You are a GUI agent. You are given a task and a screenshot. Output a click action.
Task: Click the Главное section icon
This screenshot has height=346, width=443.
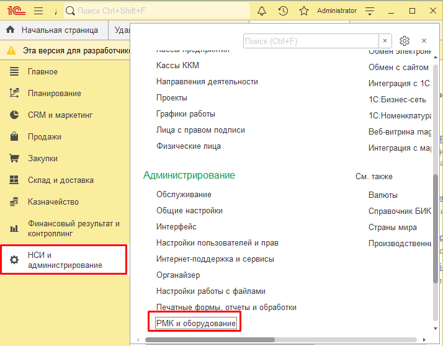[x=14, y=71]
